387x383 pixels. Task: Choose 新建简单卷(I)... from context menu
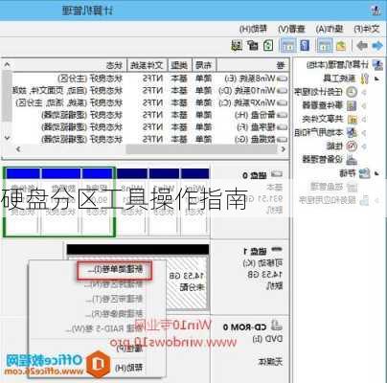click(x=115, y=270)
